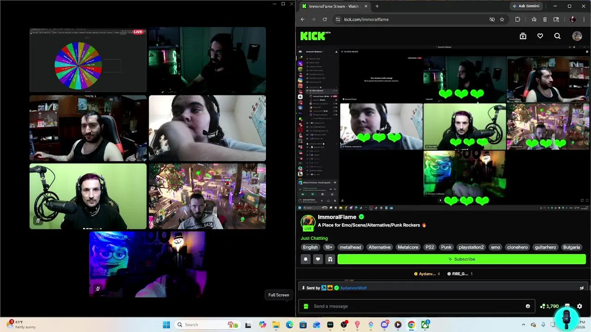
Task: Open a new Chrome tab
Action: coord(377,6)
